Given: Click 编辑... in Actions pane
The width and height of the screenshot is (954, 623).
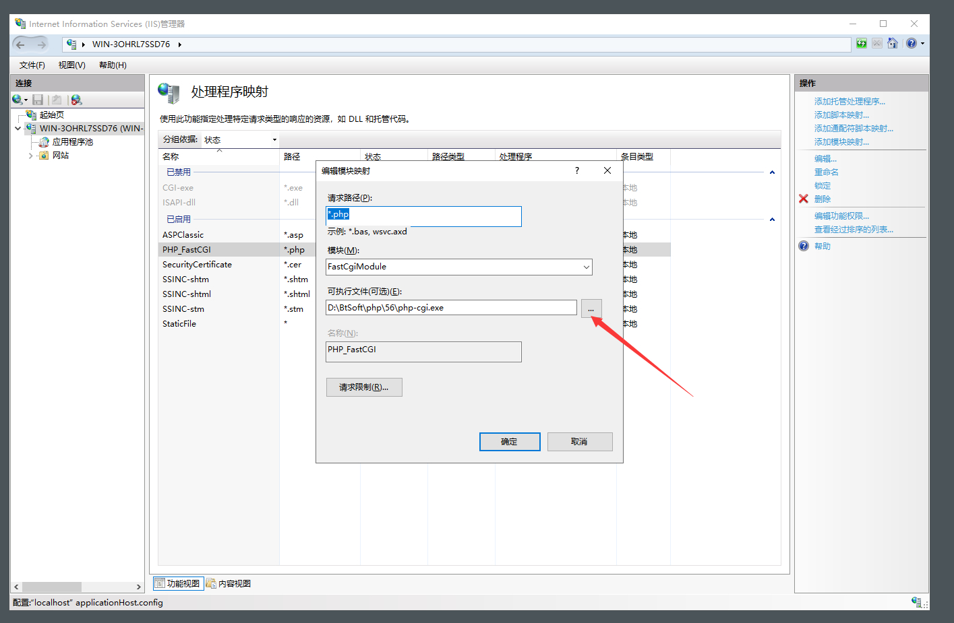Looking at the screenshot, I should (825, 159).
